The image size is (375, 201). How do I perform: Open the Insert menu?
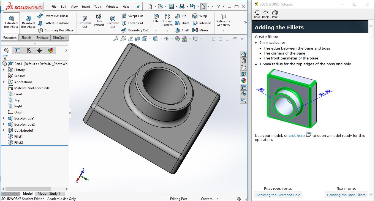point(86,7)
